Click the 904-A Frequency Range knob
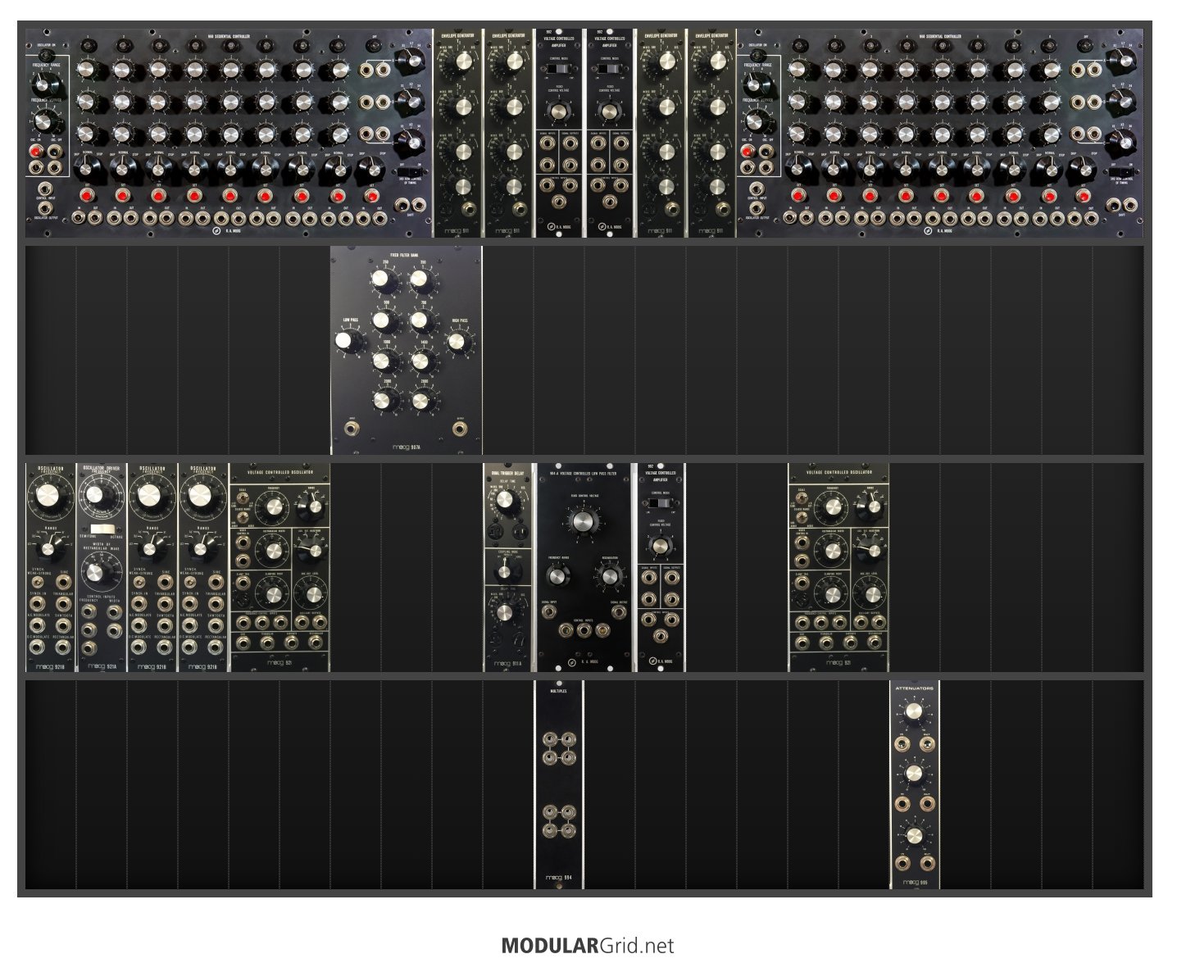Viewport: 1177px width, 963px height. (559, 576)
